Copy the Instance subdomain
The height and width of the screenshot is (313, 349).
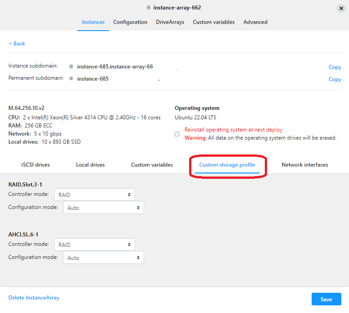pyautogui.click(x=335, y=67)
